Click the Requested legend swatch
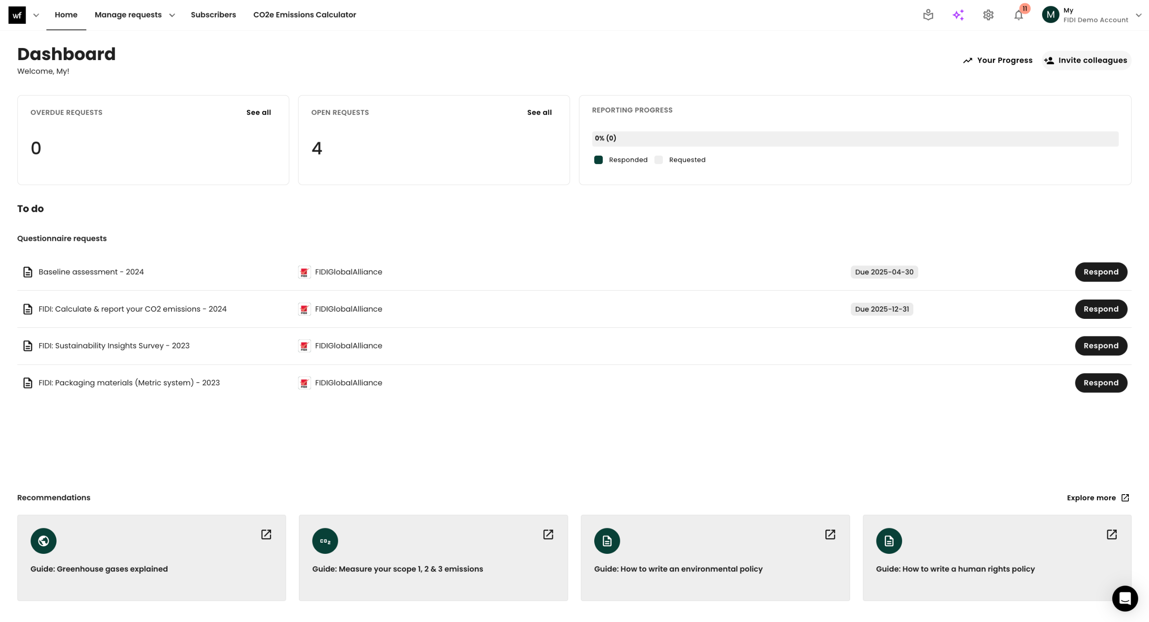This screenshot has height=622, width=1149. [x=658, y=160]
